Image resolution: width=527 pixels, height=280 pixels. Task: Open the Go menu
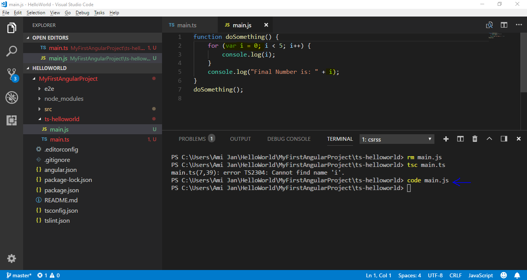click(68, 13)
